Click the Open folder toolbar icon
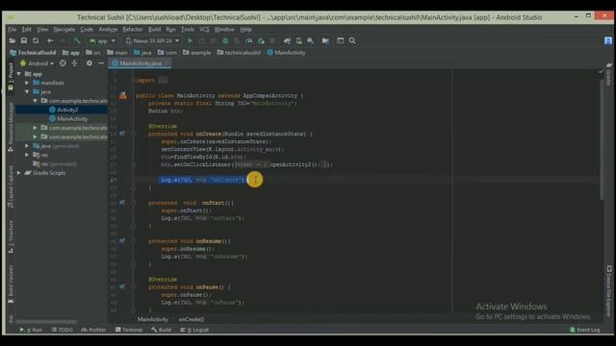Screen dimensions: 616x346 [13, 40]
